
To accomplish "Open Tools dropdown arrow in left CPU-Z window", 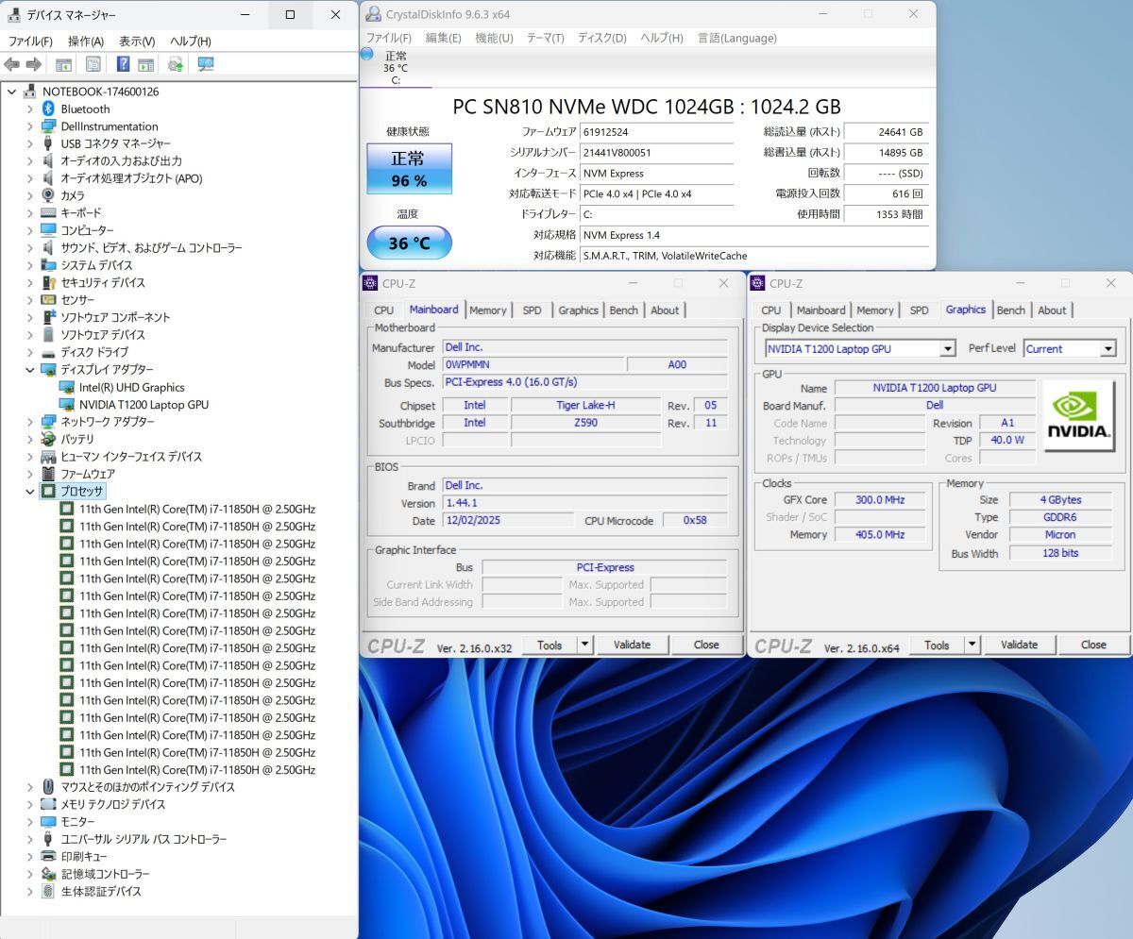I will (584, 645).
